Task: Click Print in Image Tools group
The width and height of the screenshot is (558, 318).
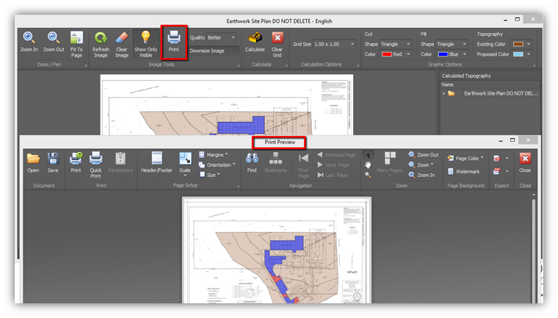Action: [174, 42]
